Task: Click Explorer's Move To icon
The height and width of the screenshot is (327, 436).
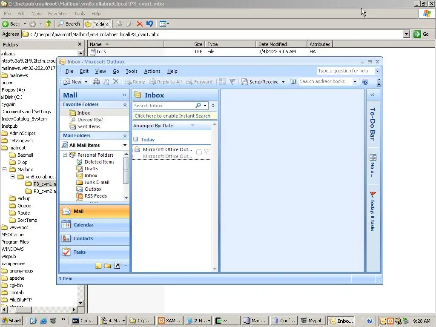Action: pos(119,24)
